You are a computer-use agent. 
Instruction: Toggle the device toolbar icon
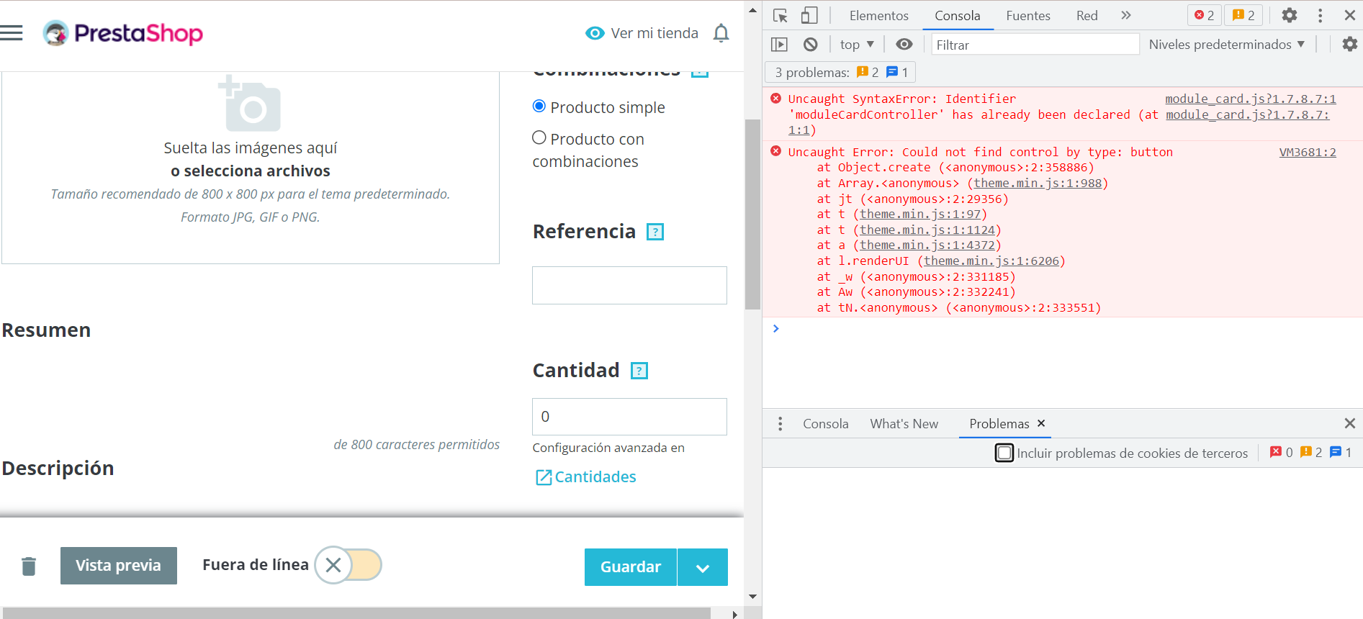pos(809,15)
